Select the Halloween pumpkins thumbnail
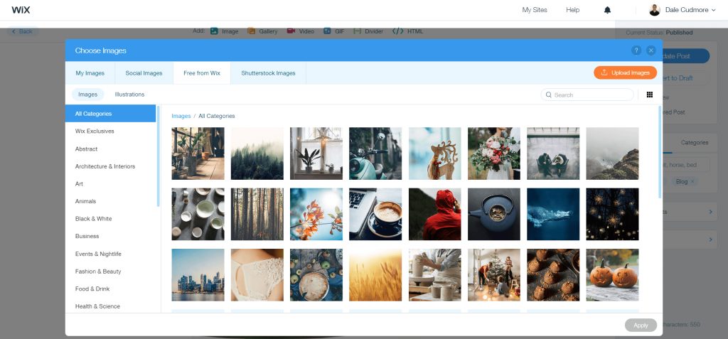Image resolution: width=728 pixels, height=339 pixels. [x=612, y=274]
